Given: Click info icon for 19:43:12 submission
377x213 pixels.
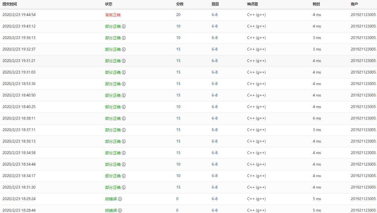Looking at the screenshot, I should click(124, 26).
